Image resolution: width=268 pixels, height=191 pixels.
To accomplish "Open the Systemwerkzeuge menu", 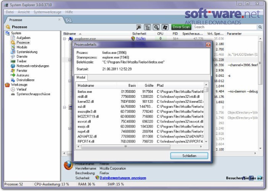I will coord(47,12).
